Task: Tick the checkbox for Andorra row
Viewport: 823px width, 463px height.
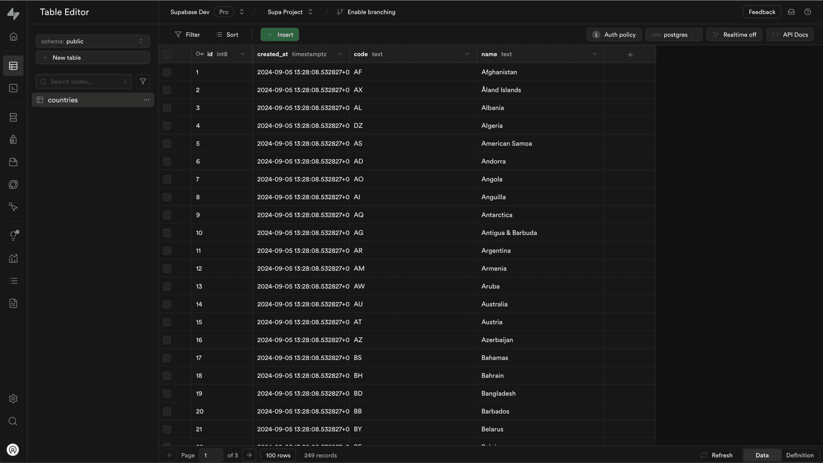Action: tap(167, 161)
